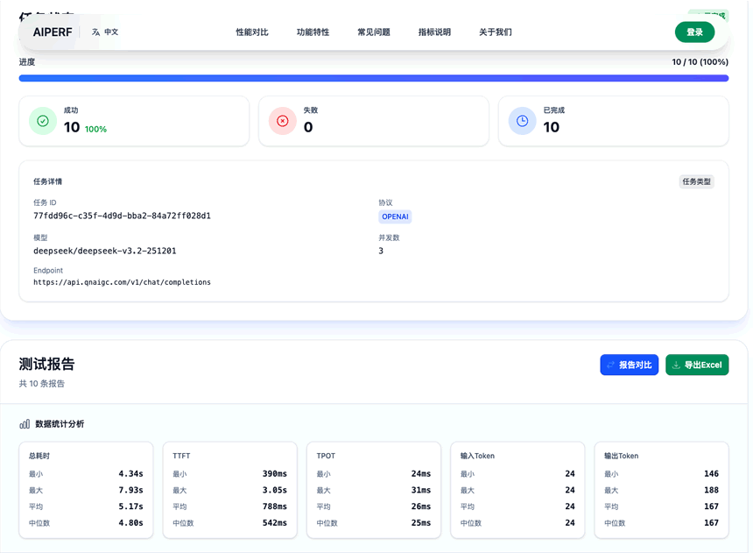
Task: Click the red X icon on 失败 card
Action: (282, 118)
